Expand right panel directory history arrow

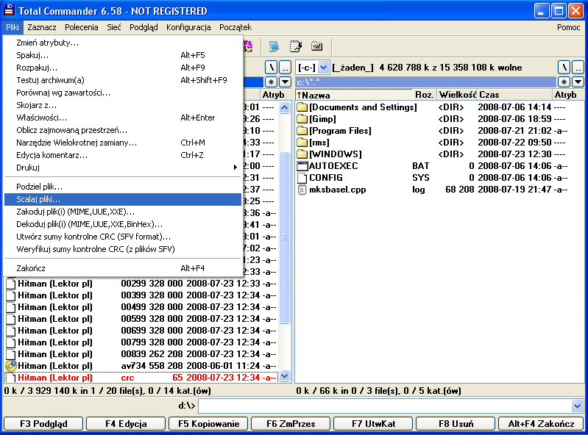(x=578, y=82)
